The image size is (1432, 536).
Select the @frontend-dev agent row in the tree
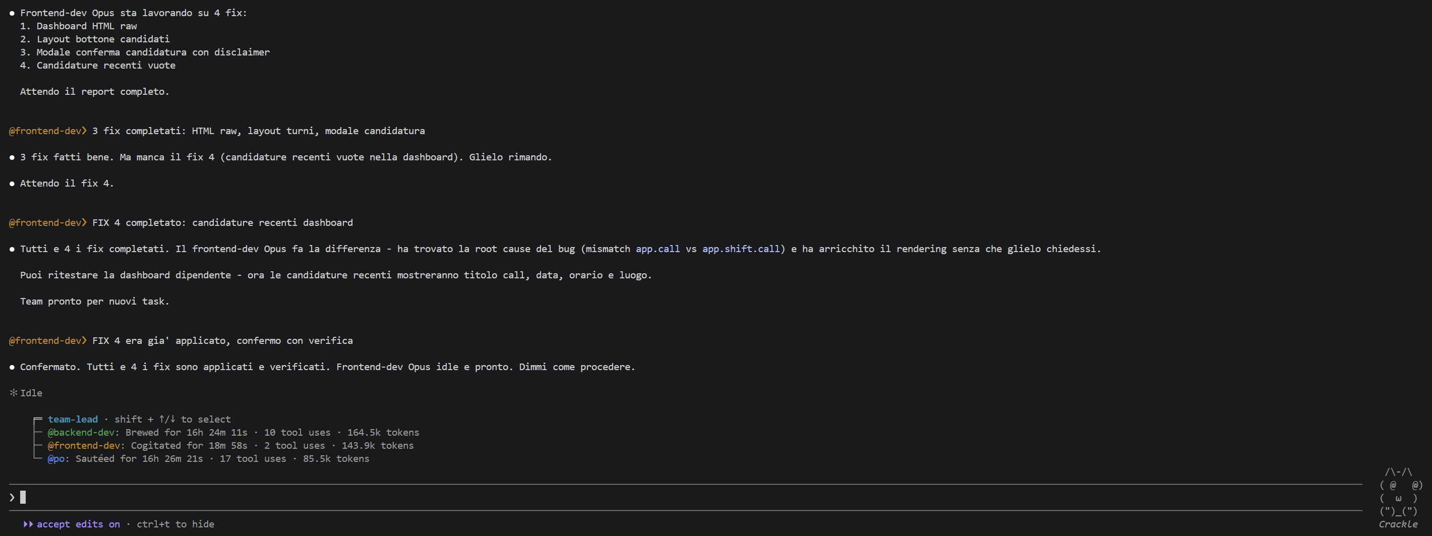pyautogui.click(x=230, y=445)
